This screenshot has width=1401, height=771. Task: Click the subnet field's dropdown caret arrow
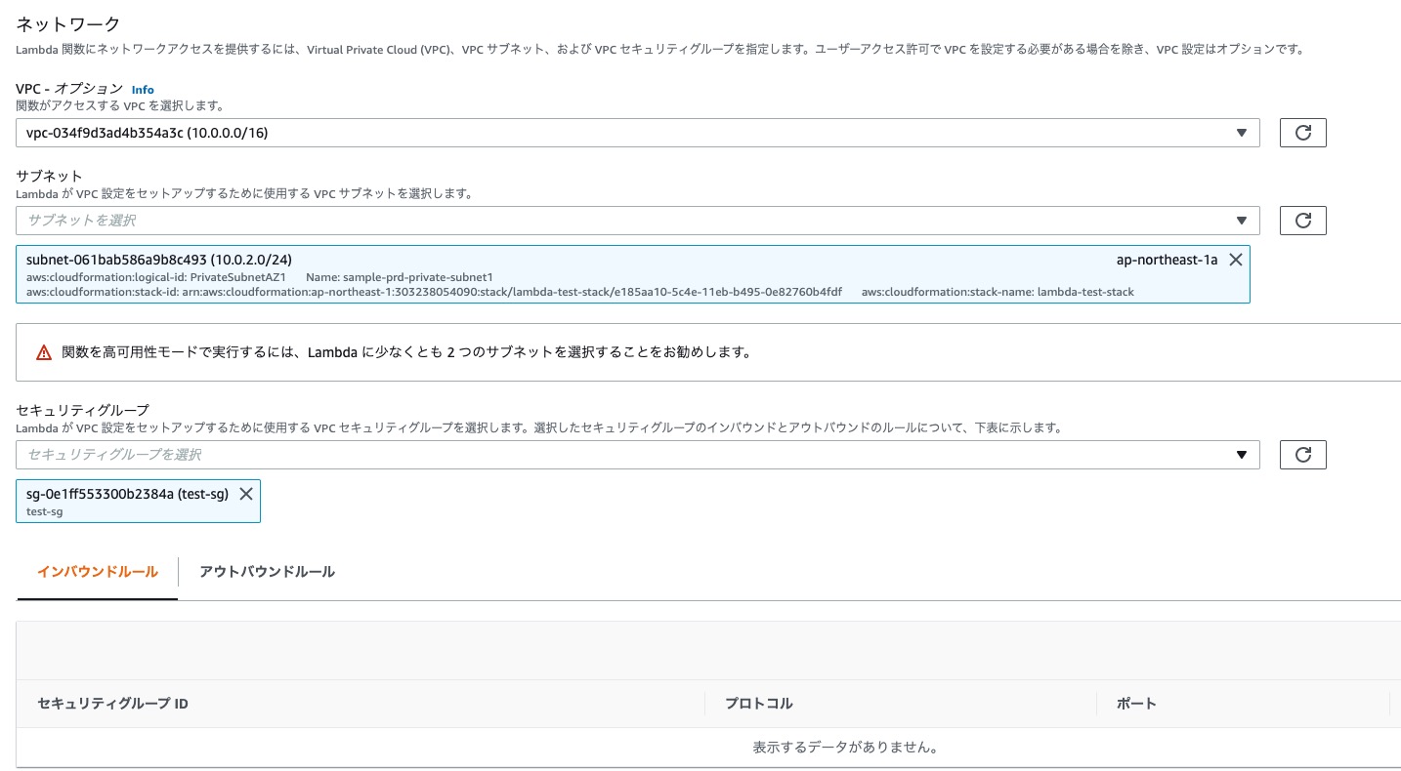tap(1242, 220)
